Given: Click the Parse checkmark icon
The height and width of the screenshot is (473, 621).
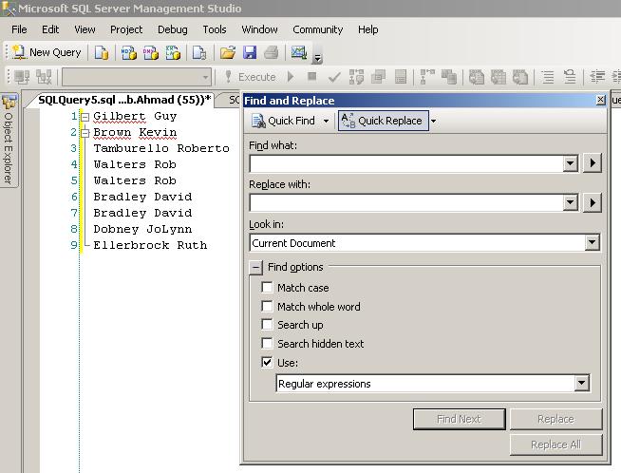Looking at the screenshot, I should pos(334,77).
